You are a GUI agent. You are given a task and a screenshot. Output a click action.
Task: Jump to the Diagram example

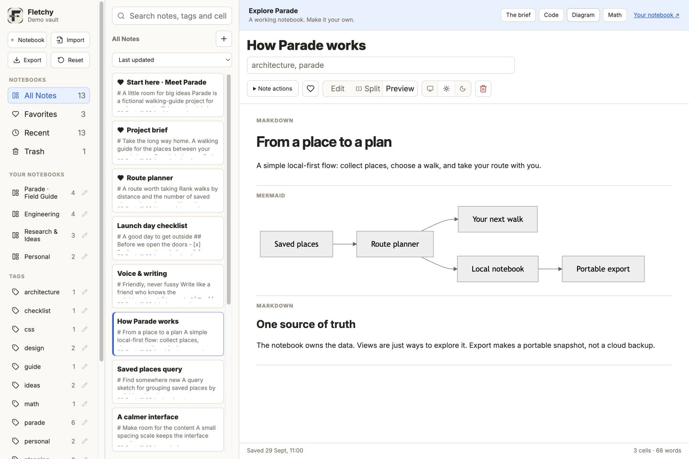583,15
